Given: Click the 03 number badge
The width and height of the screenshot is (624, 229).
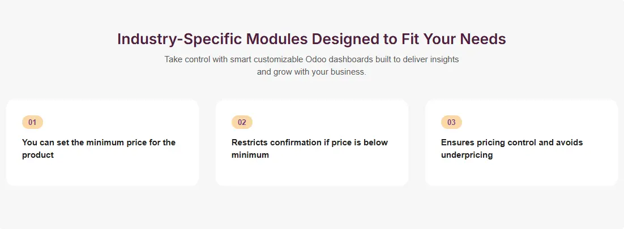Looking at the screenshot, I should [x=451, y=122].
